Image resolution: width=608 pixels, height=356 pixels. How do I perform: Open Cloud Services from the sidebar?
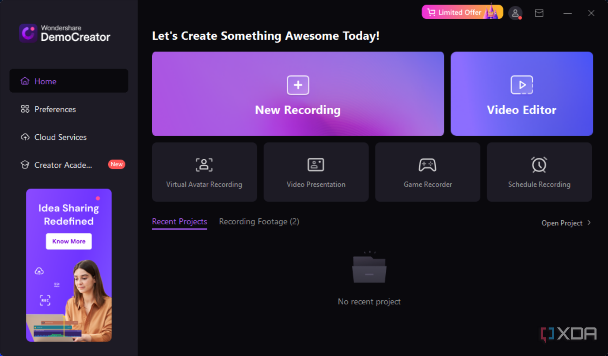69,137
